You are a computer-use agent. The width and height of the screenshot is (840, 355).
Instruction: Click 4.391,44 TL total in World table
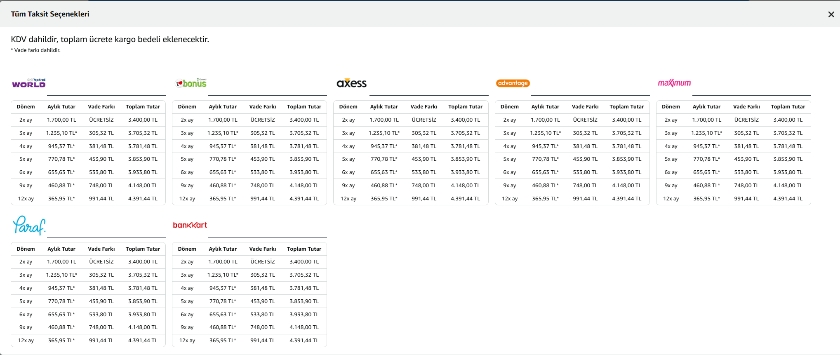pos(143,199)
